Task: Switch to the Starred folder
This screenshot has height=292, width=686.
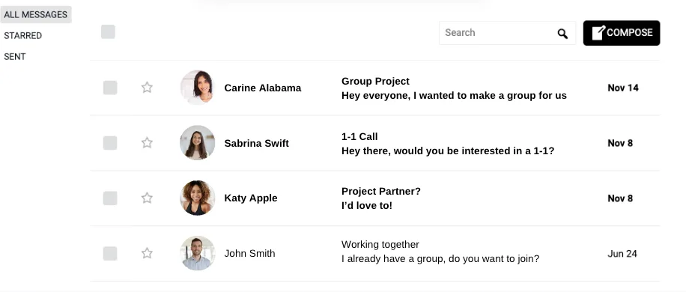Action: 22,35
